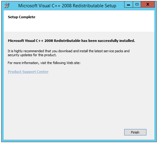This screenshot has height=143, width=158.
Task: Close the Setup window with X
Action: coord(148,5)
